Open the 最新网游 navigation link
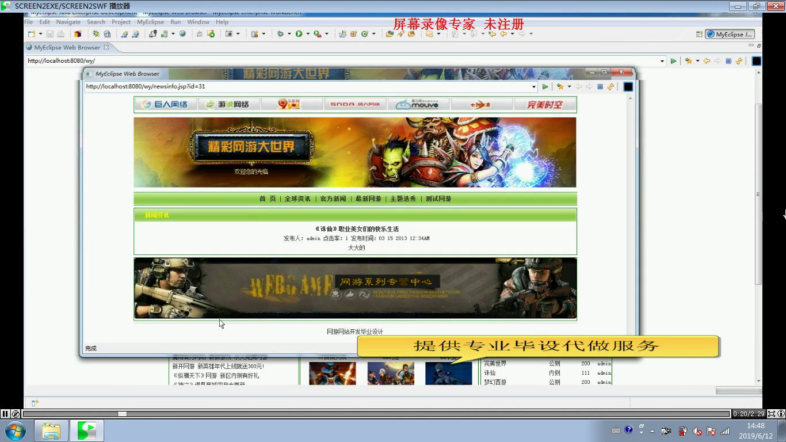The image size is (786, 442). coord(368,199)
